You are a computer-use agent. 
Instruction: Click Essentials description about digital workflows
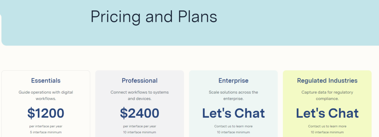(x=46, y=96)
